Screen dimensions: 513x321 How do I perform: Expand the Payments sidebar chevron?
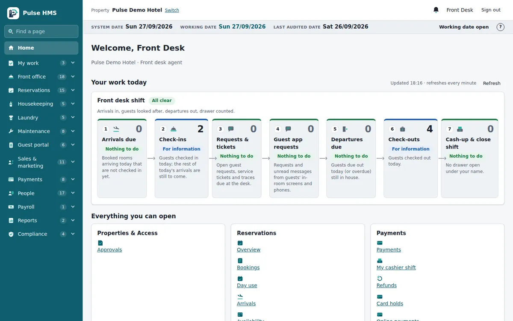(73, 180)
